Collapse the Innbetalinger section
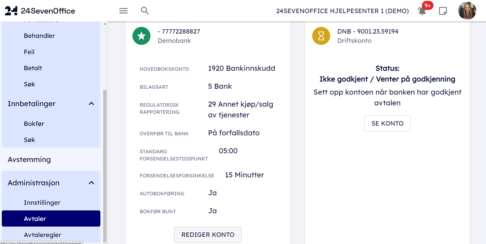The height and width of the screenshot is (244, 486). pyautogui.click(x=91, y=104)
